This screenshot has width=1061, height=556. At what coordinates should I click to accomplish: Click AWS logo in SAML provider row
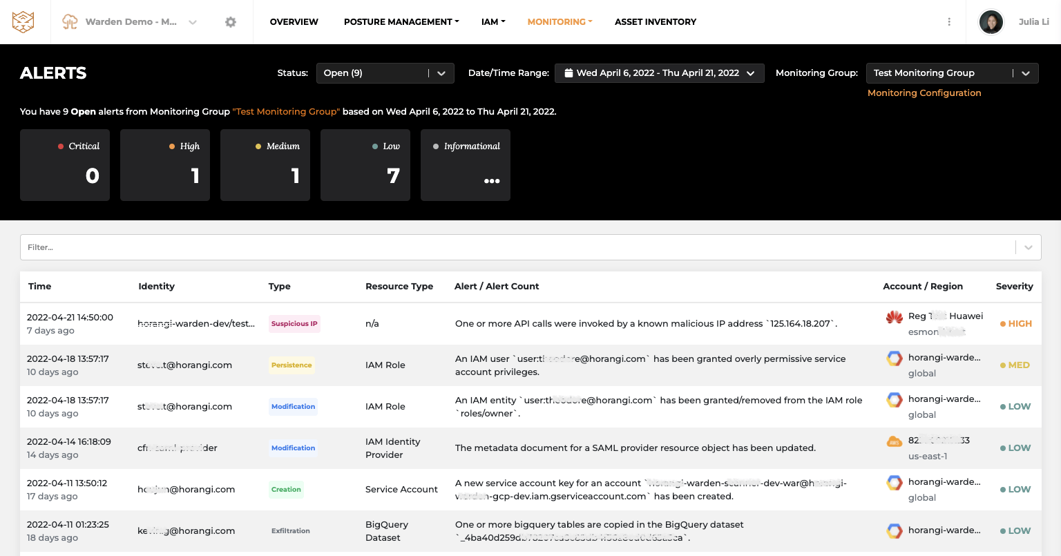point(895,441)
